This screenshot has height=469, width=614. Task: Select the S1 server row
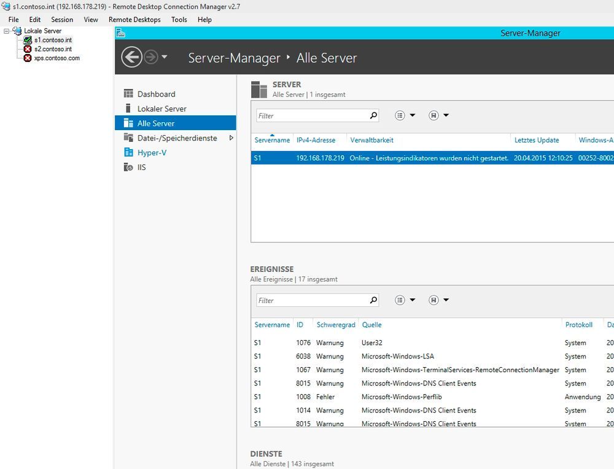[381, 158]
